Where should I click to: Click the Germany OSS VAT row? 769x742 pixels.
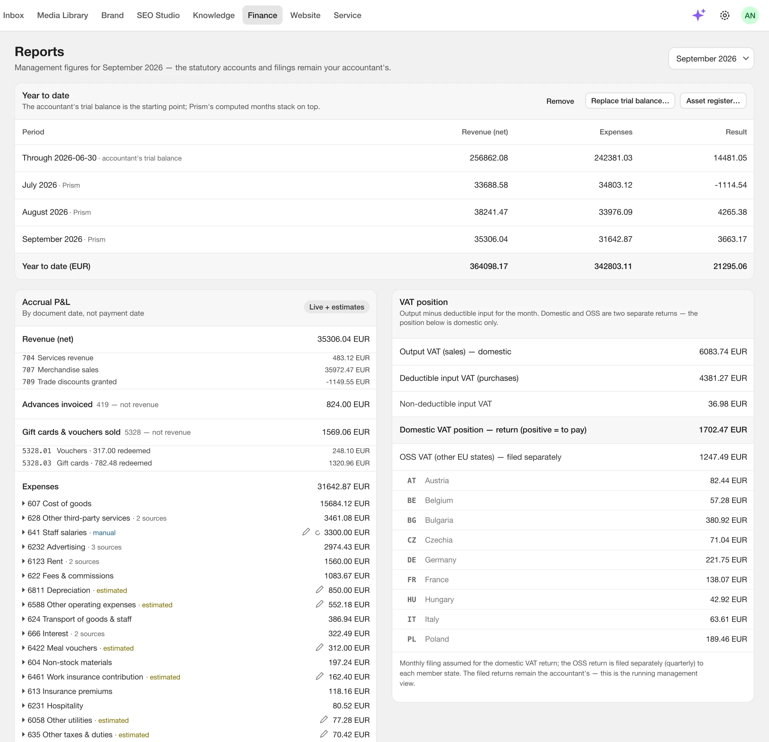click(573, 560)
